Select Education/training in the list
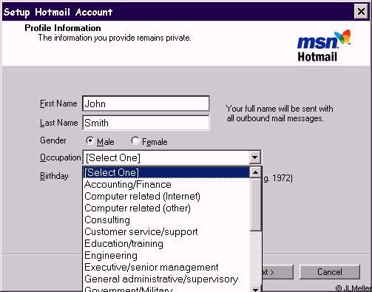The width and height of the screenshot is (372, 292). click(166, 243)
